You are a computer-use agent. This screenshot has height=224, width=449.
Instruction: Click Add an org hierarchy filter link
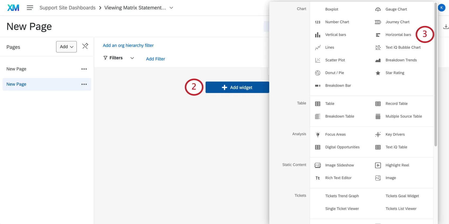(128, 45)
